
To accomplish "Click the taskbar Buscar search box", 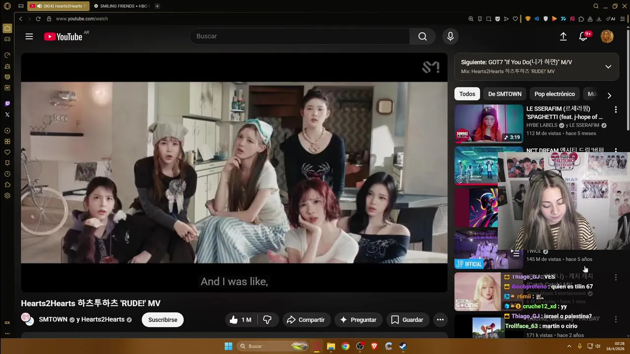I will 273,346.
